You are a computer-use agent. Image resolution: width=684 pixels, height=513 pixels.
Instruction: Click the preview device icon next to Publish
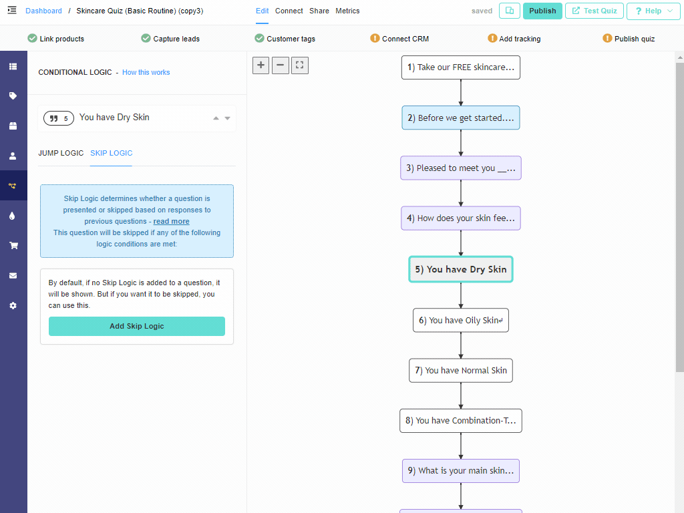509,11
